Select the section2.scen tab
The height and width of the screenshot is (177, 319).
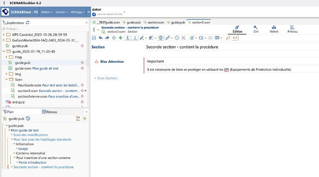(x=199, y=22)
